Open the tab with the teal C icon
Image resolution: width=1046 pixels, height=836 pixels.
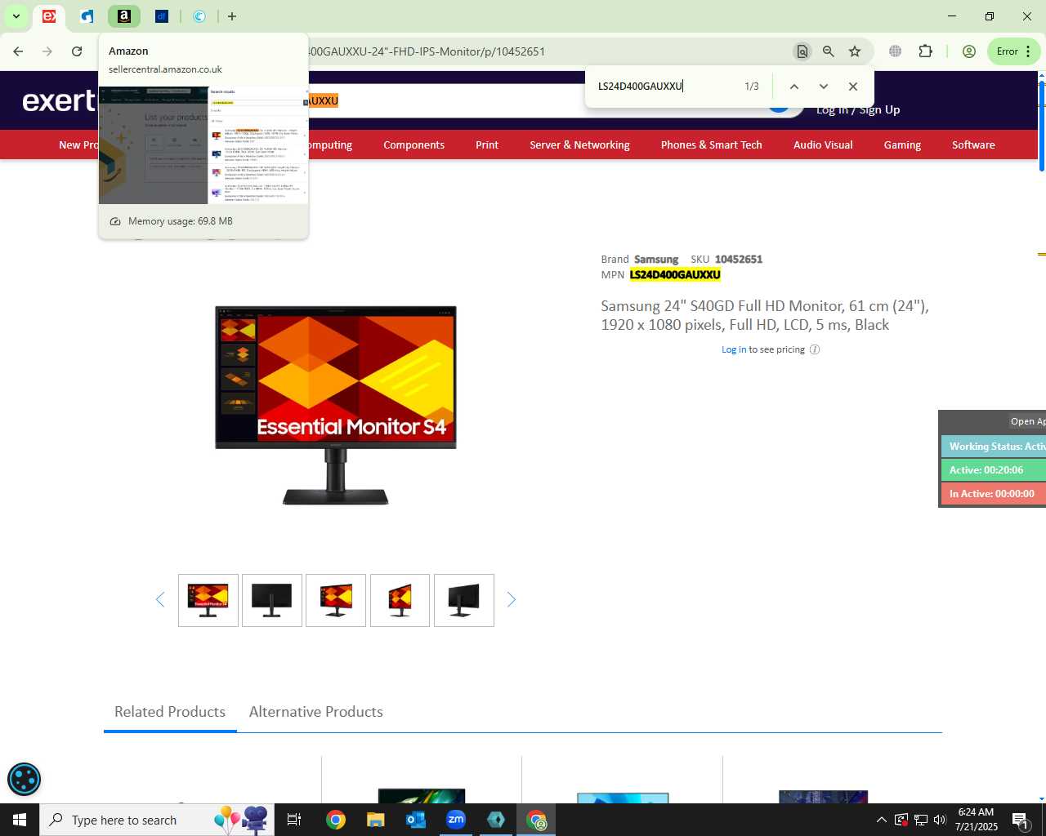point(199,16)
